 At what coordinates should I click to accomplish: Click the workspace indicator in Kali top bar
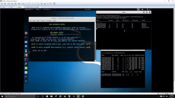[x=138, y=10]
